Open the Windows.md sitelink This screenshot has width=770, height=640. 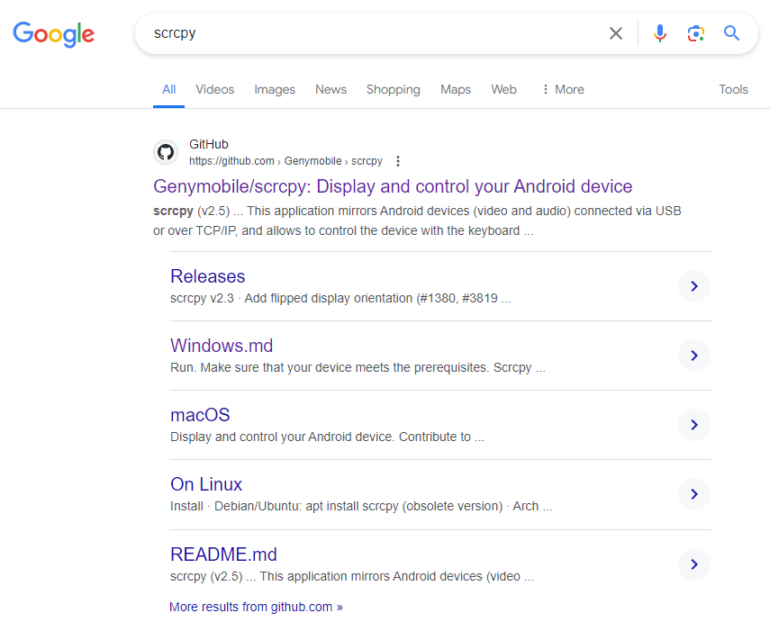[222, 346]
